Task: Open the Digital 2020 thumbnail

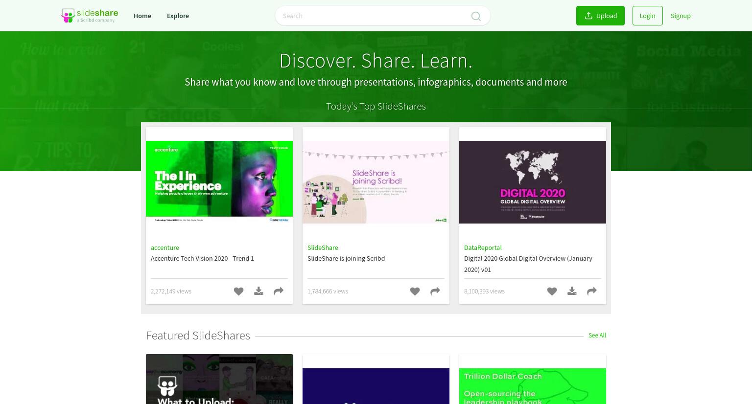Action: click(x=533, y=182)
